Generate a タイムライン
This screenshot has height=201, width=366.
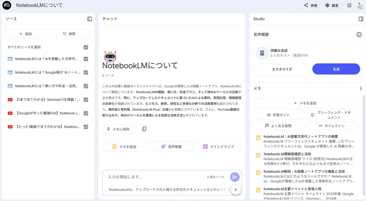click(x=332, y=126)
